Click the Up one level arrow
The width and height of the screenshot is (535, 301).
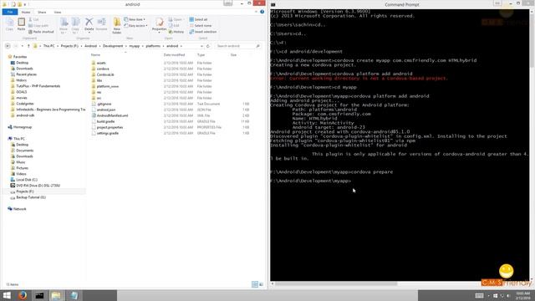(x=28, y=46)
